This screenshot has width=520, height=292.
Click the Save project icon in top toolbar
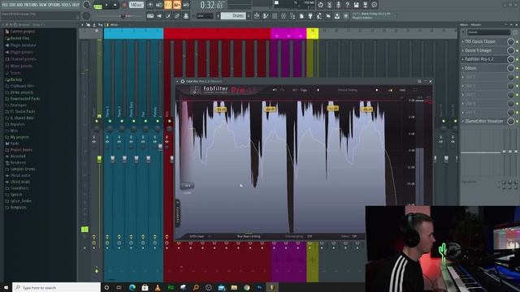point(356,5)
